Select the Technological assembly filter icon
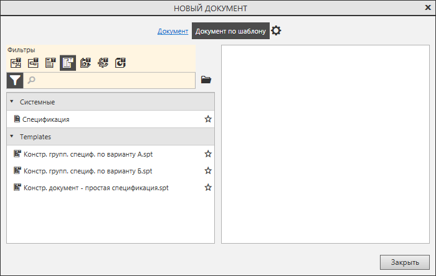Image resolution: width=436 pixels, height=276 pixels. pyautogui.click(x=103, y=62)
